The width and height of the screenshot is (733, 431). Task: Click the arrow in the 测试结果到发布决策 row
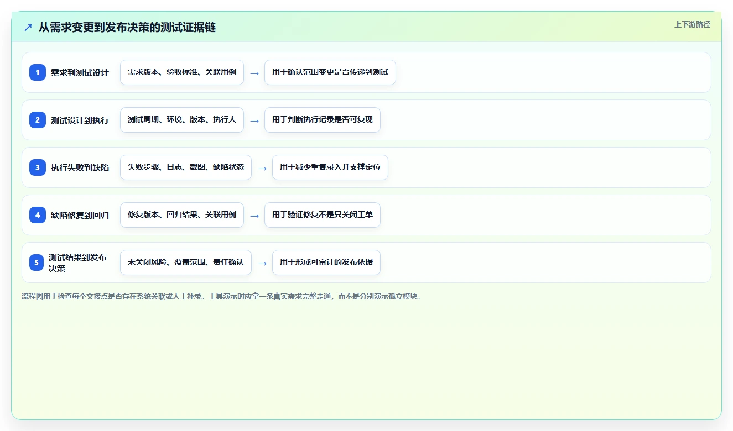click(x=262, y=263)
